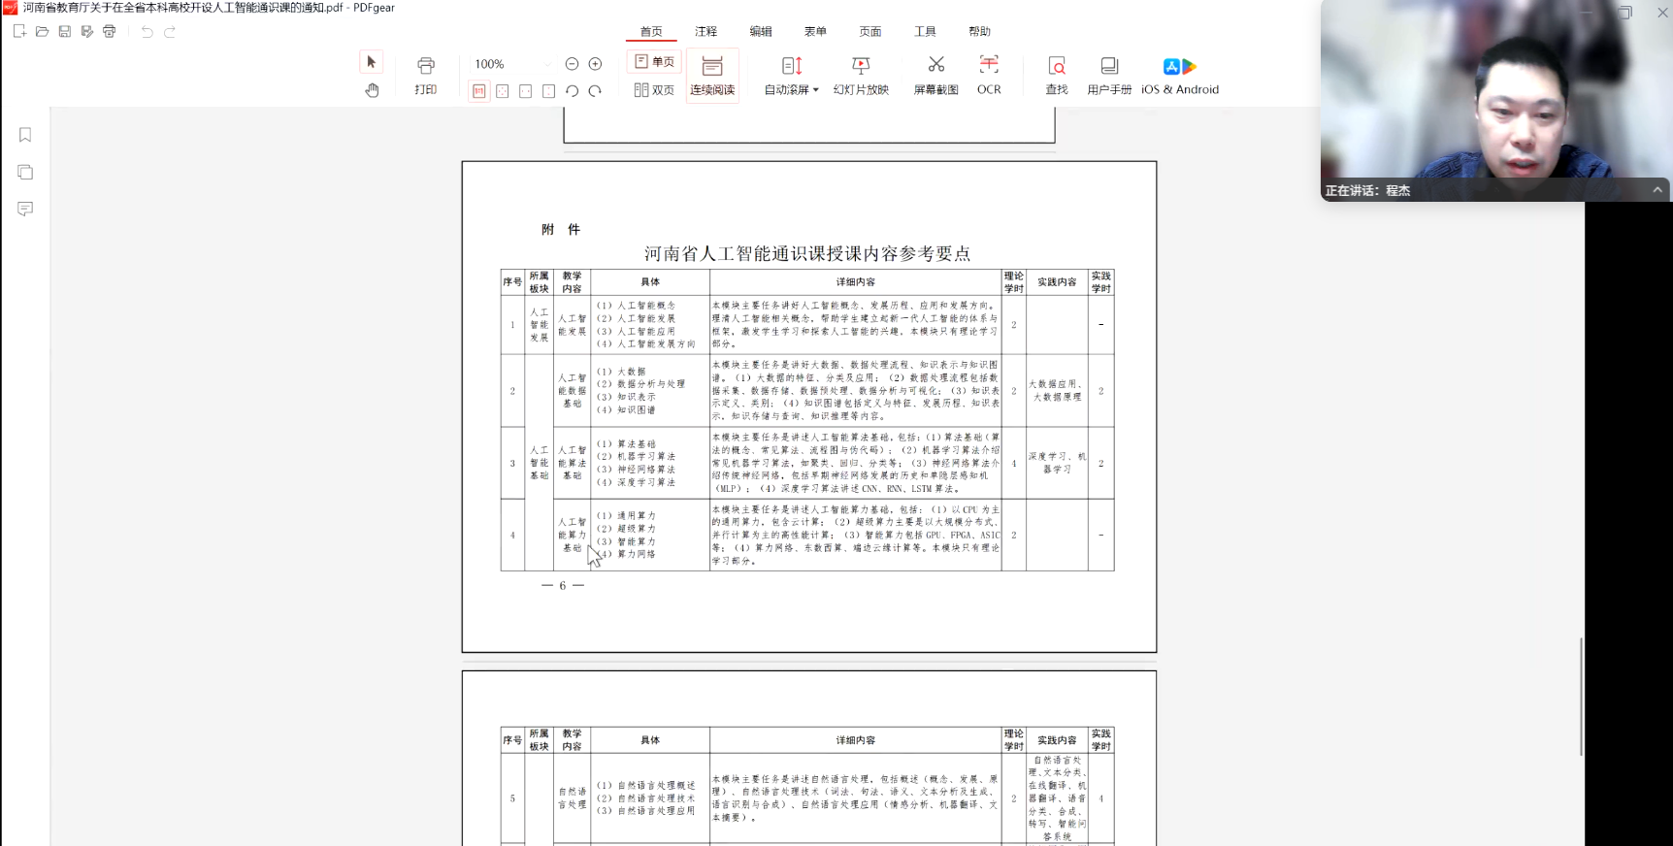This screenshot has width=1673, height=846.
Task: Click the zoom out minus icon
Action: click(x=572, y=64)
